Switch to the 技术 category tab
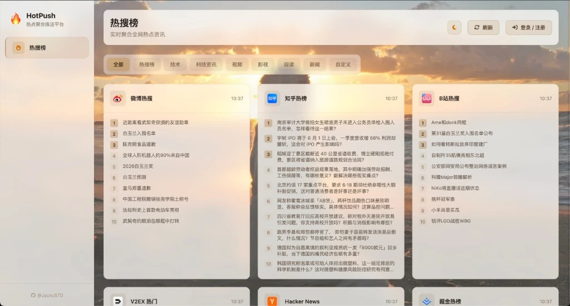Viewport: 570px width, 306px height. pos(175,65)
